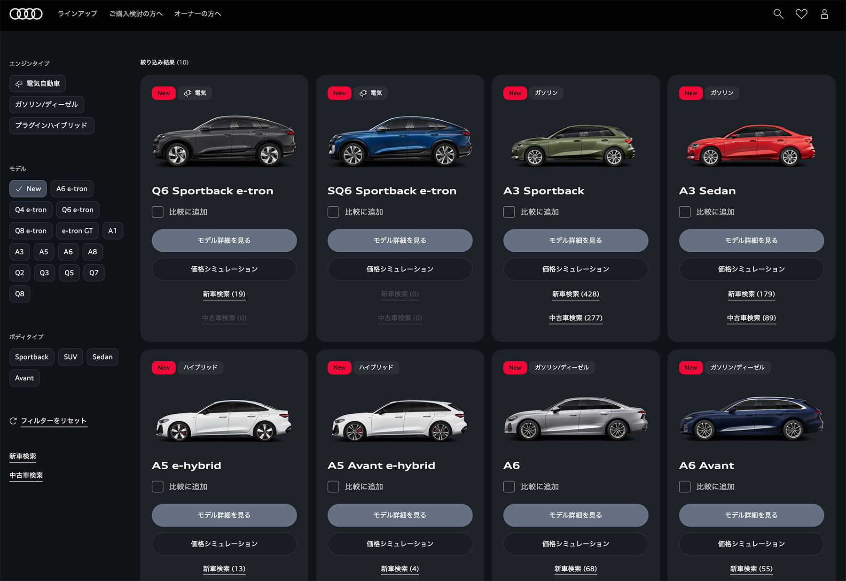This screenshot has width=846, height=581.
Task: Check 比較に追加 for A3 Sportback
Action: [x=509, y=212]
